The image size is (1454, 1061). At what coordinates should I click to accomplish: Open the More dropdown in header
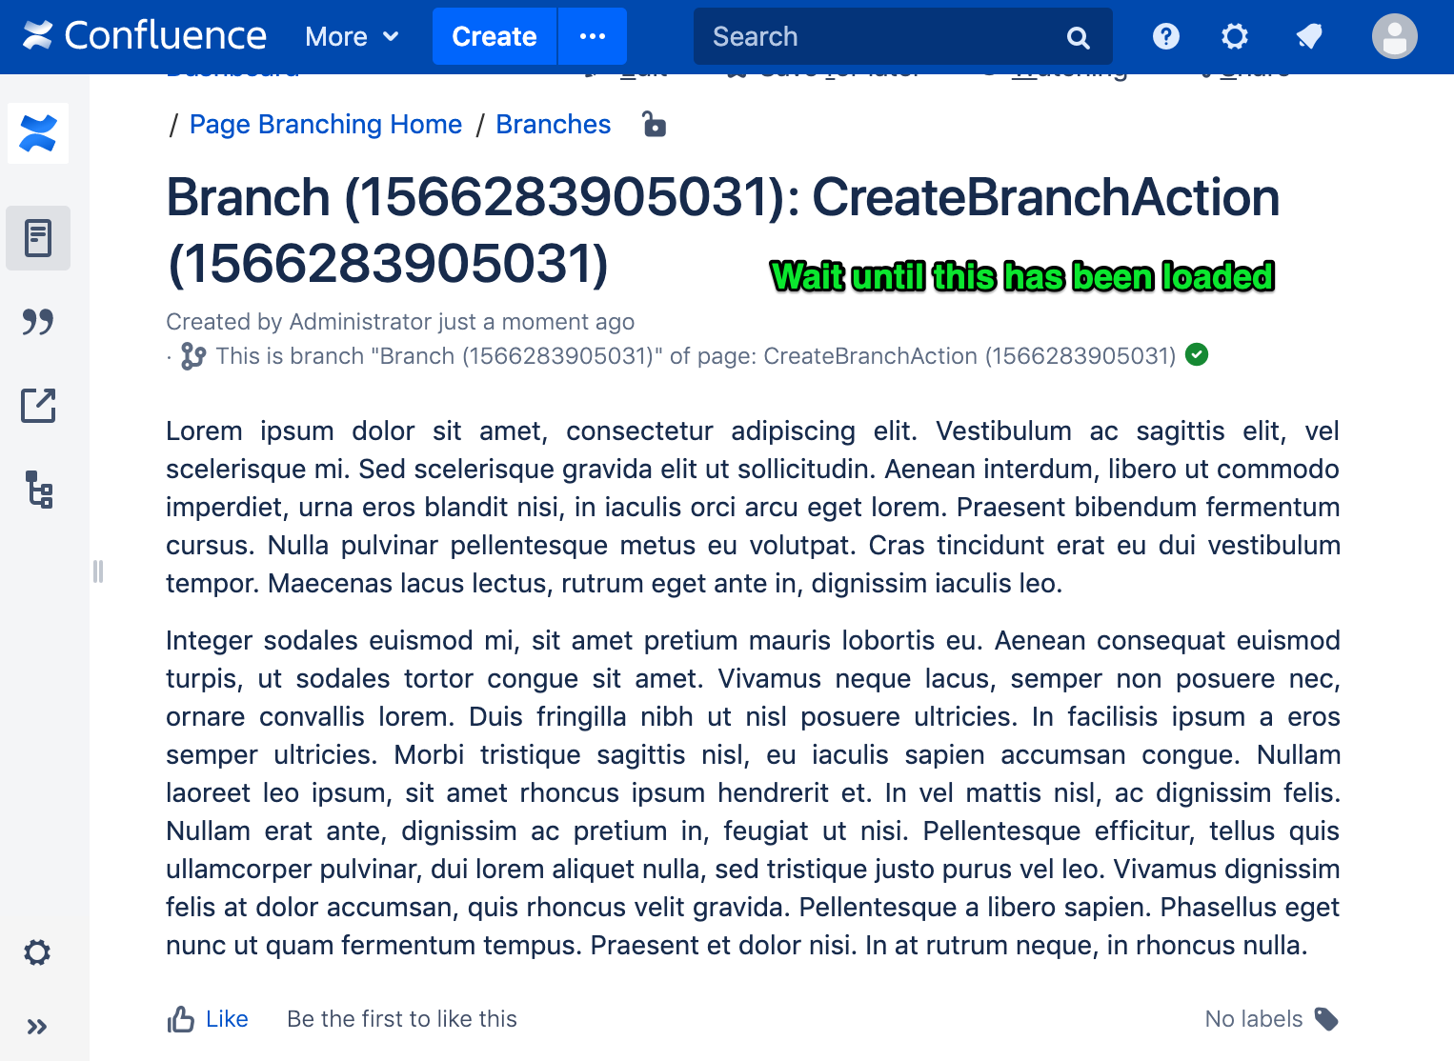[x=352, y=37]
